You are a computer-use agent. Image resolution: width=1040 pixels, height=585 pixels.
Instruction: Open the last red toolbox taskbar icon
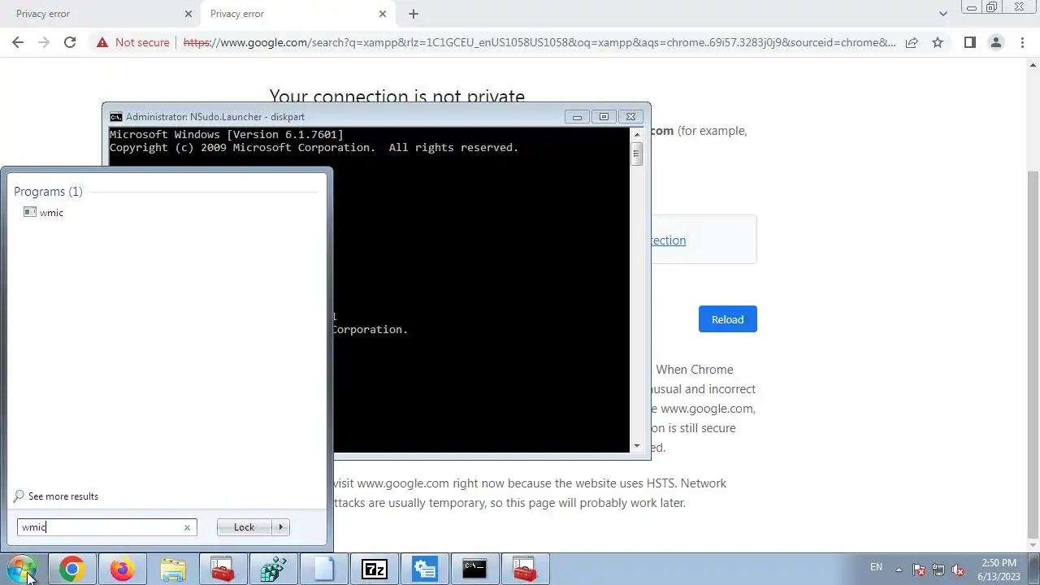click(525, 570)
